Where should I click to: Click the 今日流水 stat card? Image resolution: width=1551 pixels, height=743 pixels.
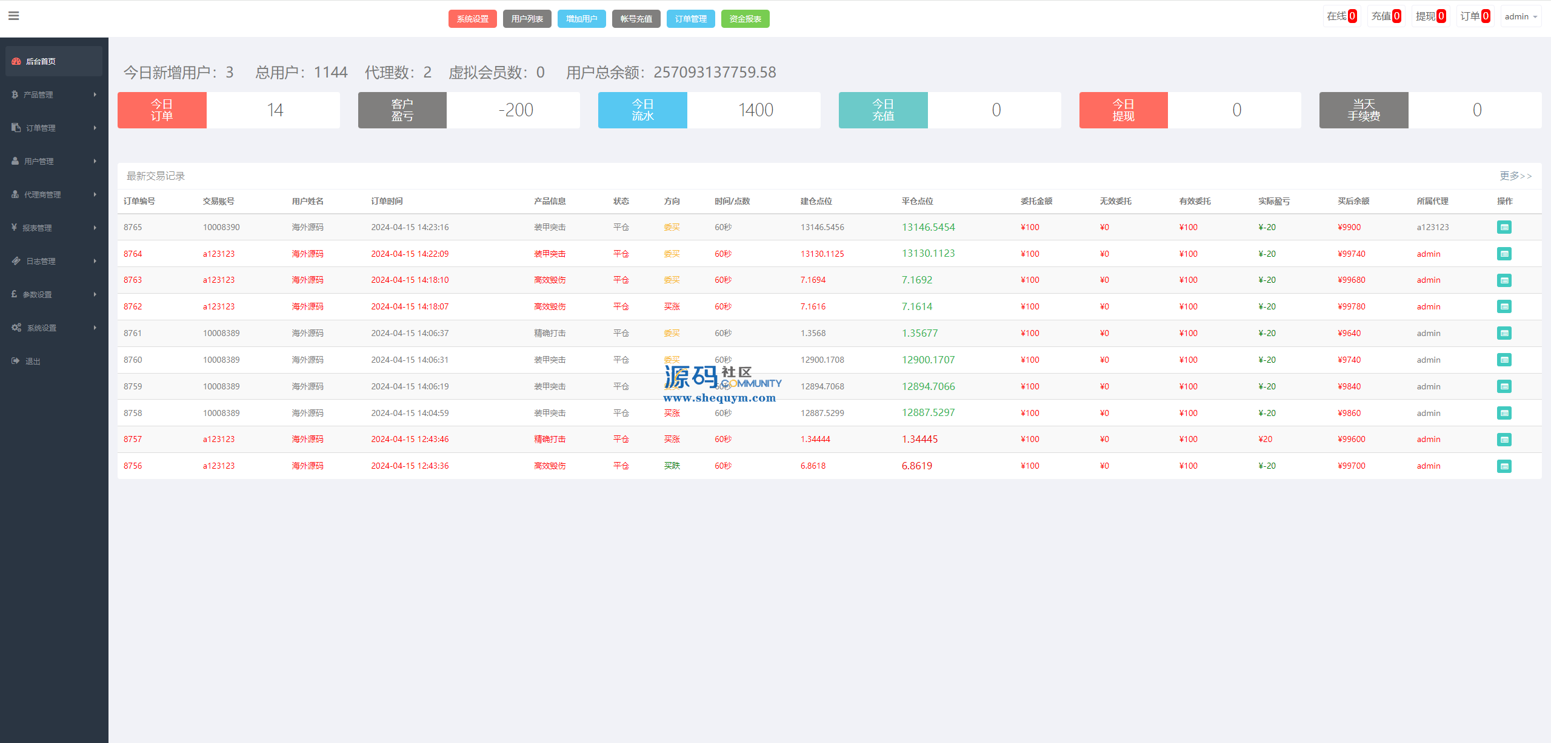(709, 110)
